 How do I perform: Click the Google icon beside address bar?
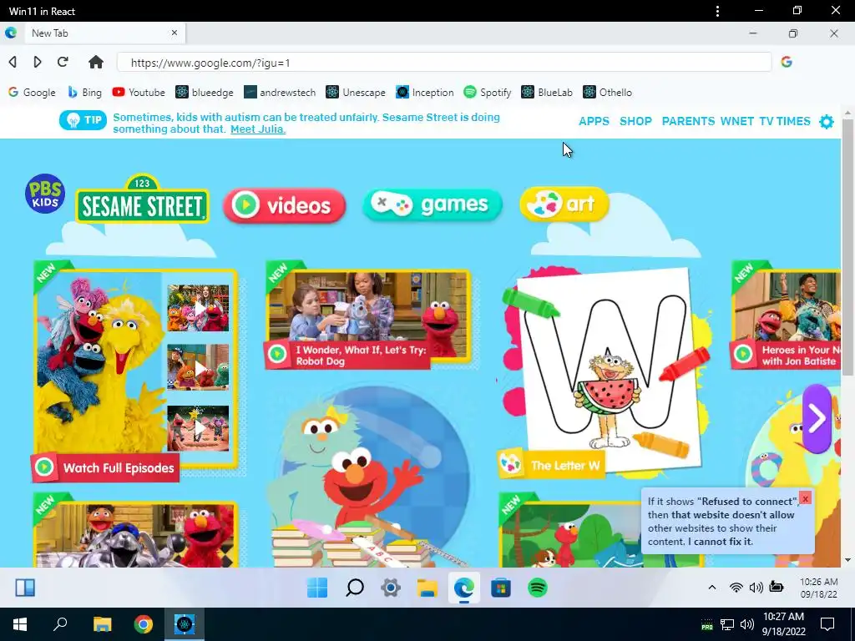pyautogui.click(x=787, y=62)
